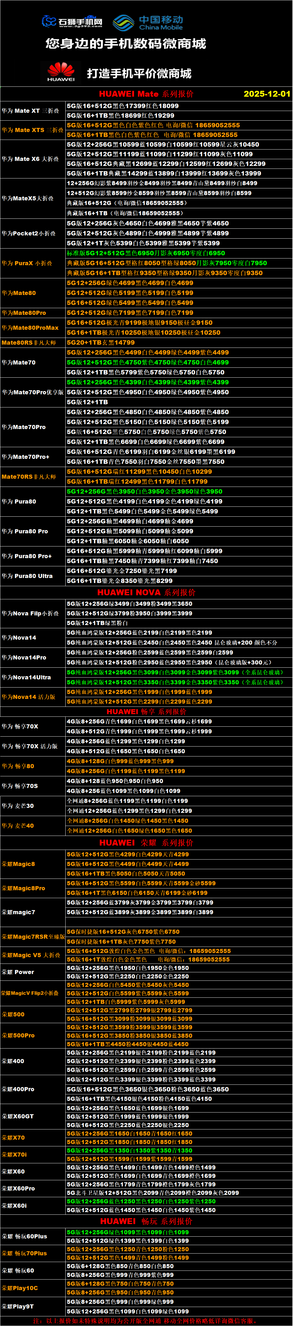Jump to HUAWEI 畅享 系列报价 section header
The image size is (293, 1326).
[146, 711]
